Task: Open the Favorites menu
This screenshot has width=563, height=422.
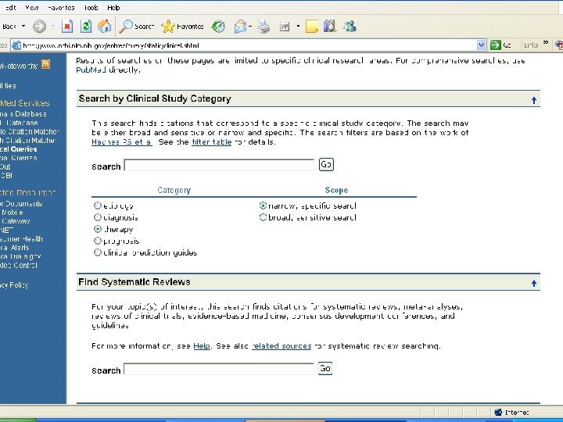Action: pos(61,8)
